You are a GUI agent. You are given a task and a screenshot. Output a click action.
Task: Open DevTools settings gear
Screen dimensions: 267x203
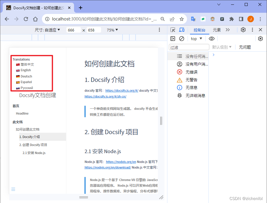tap(243, 30)
